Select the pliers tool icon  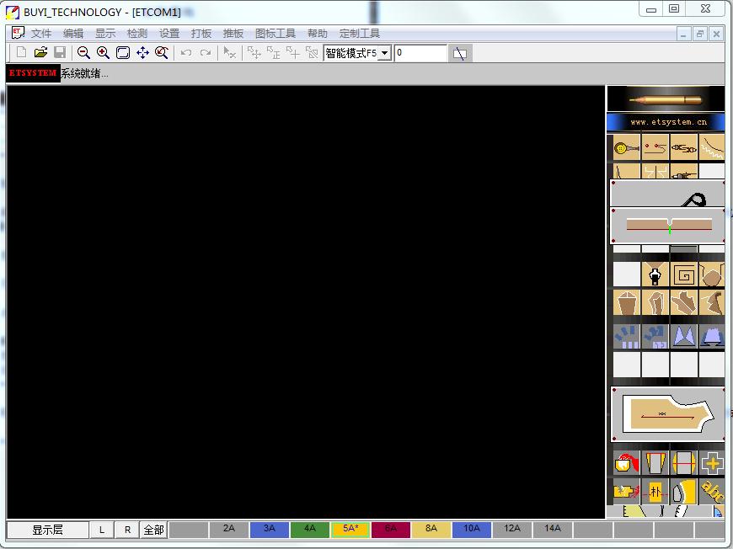tap(684, 148)
